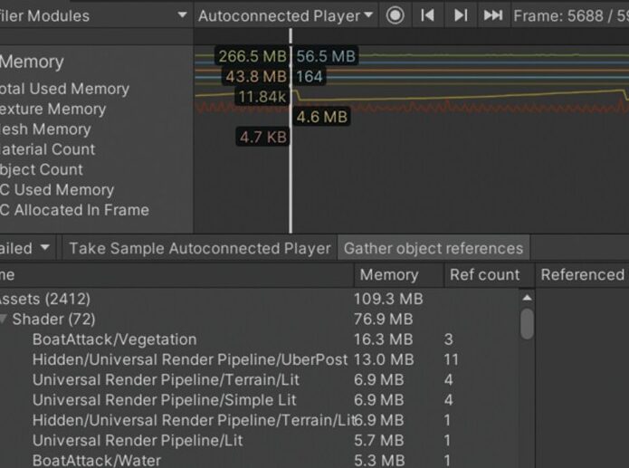Screen dimensions: 629x468
Task: Toggle Gather object references
Action: coord(434,248)
